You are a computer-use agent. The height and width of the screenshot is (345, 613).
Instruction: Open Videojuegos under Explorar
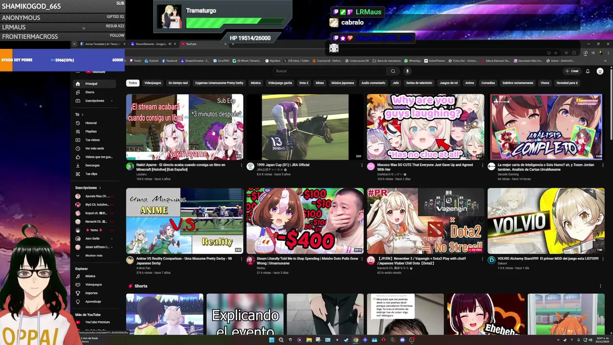pyautogui.click(x=95, y=285)
